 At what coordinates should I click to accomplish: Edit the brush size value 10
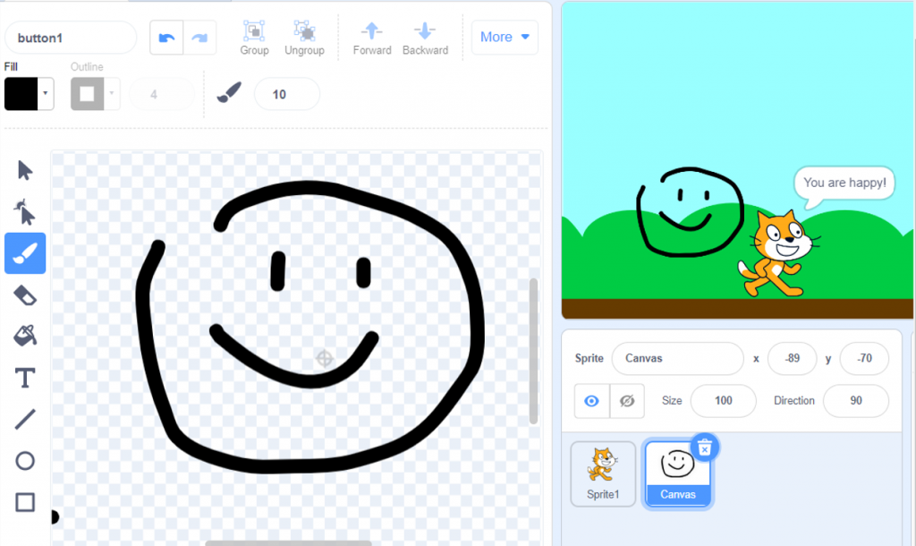(x=287, y=94)
